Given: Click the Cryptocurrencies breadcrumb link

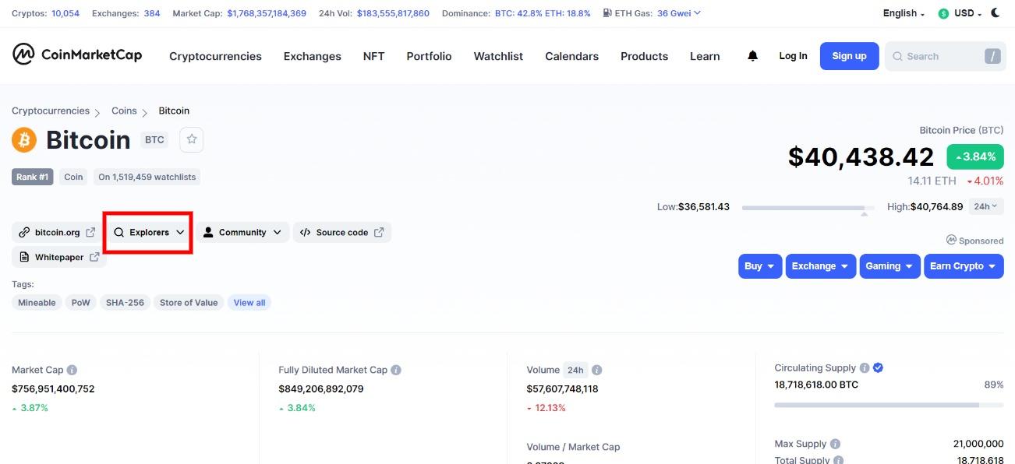Looking at the screenshot, I should 51,111.
